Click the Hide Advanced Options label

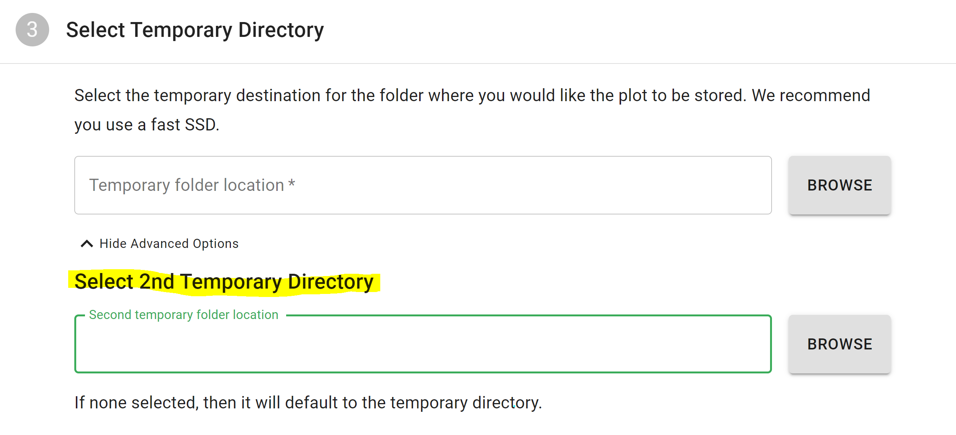tap(169, 244)
